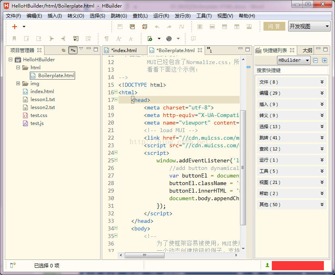Screen dimensions: 335x275
Task: Click the go-to-last-edit location icon
Action: (76, 39)
